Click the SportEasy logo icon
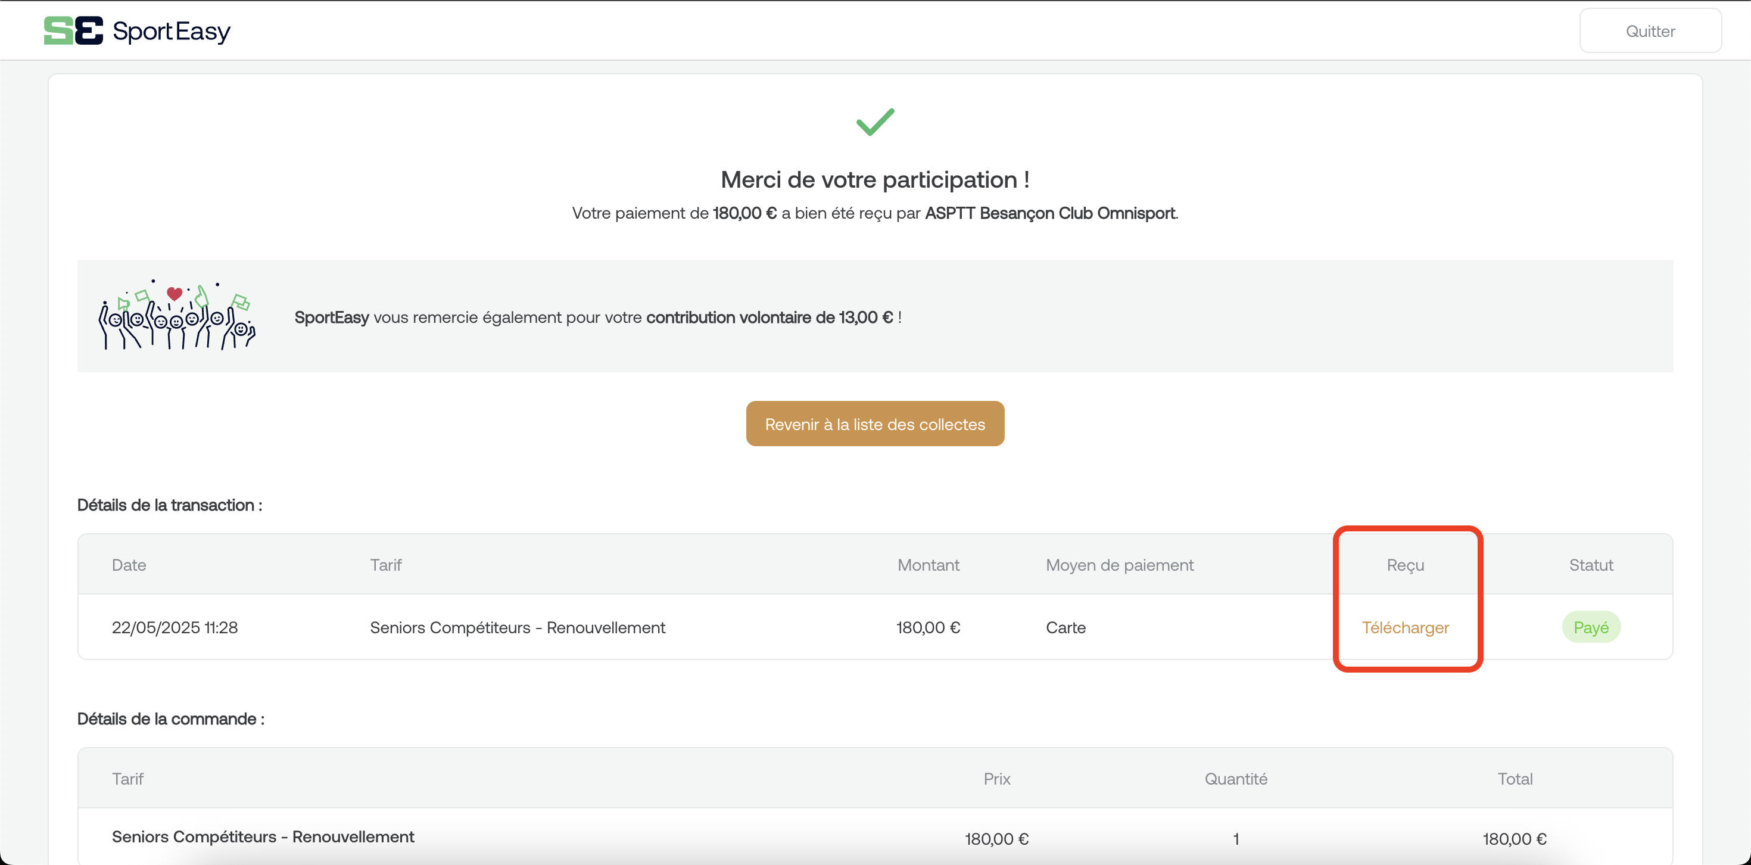 (x=73, y=30)
